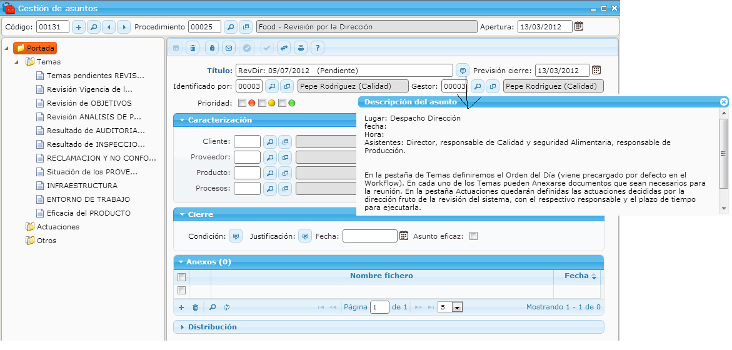Screen dimensions: 732x350
Task: Open the Previsión cierre calendar picker
Action: (596, 71)
